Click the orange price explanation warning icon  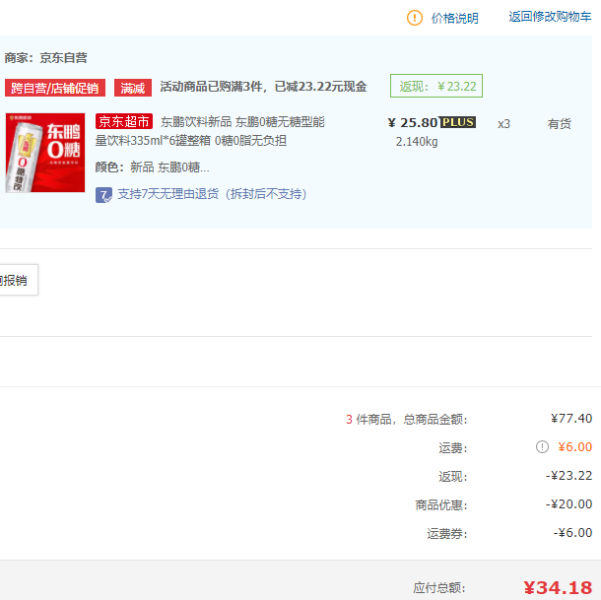click(x=415, y=18)
